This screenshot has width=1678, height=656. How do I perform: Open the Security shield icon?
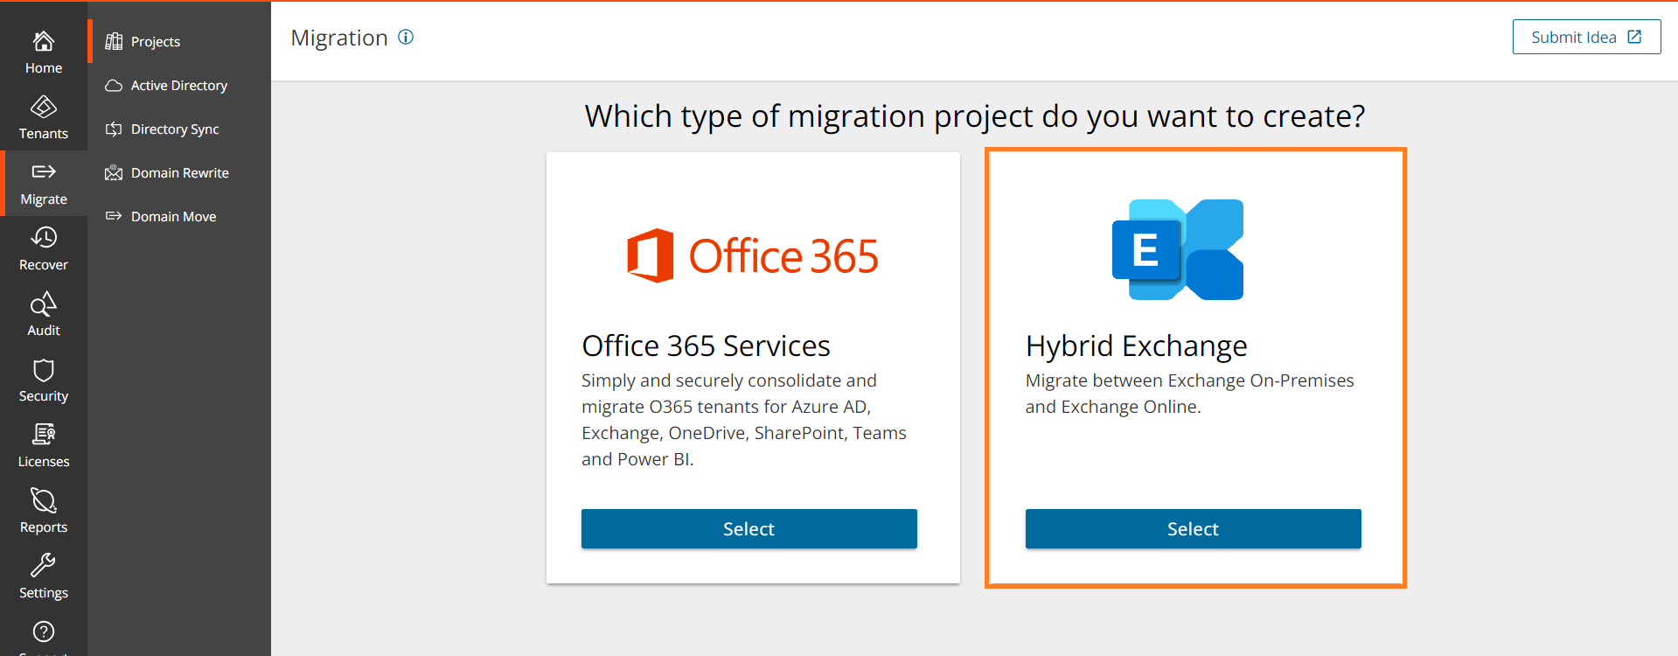pyautogui.click(x=44, y=369)
